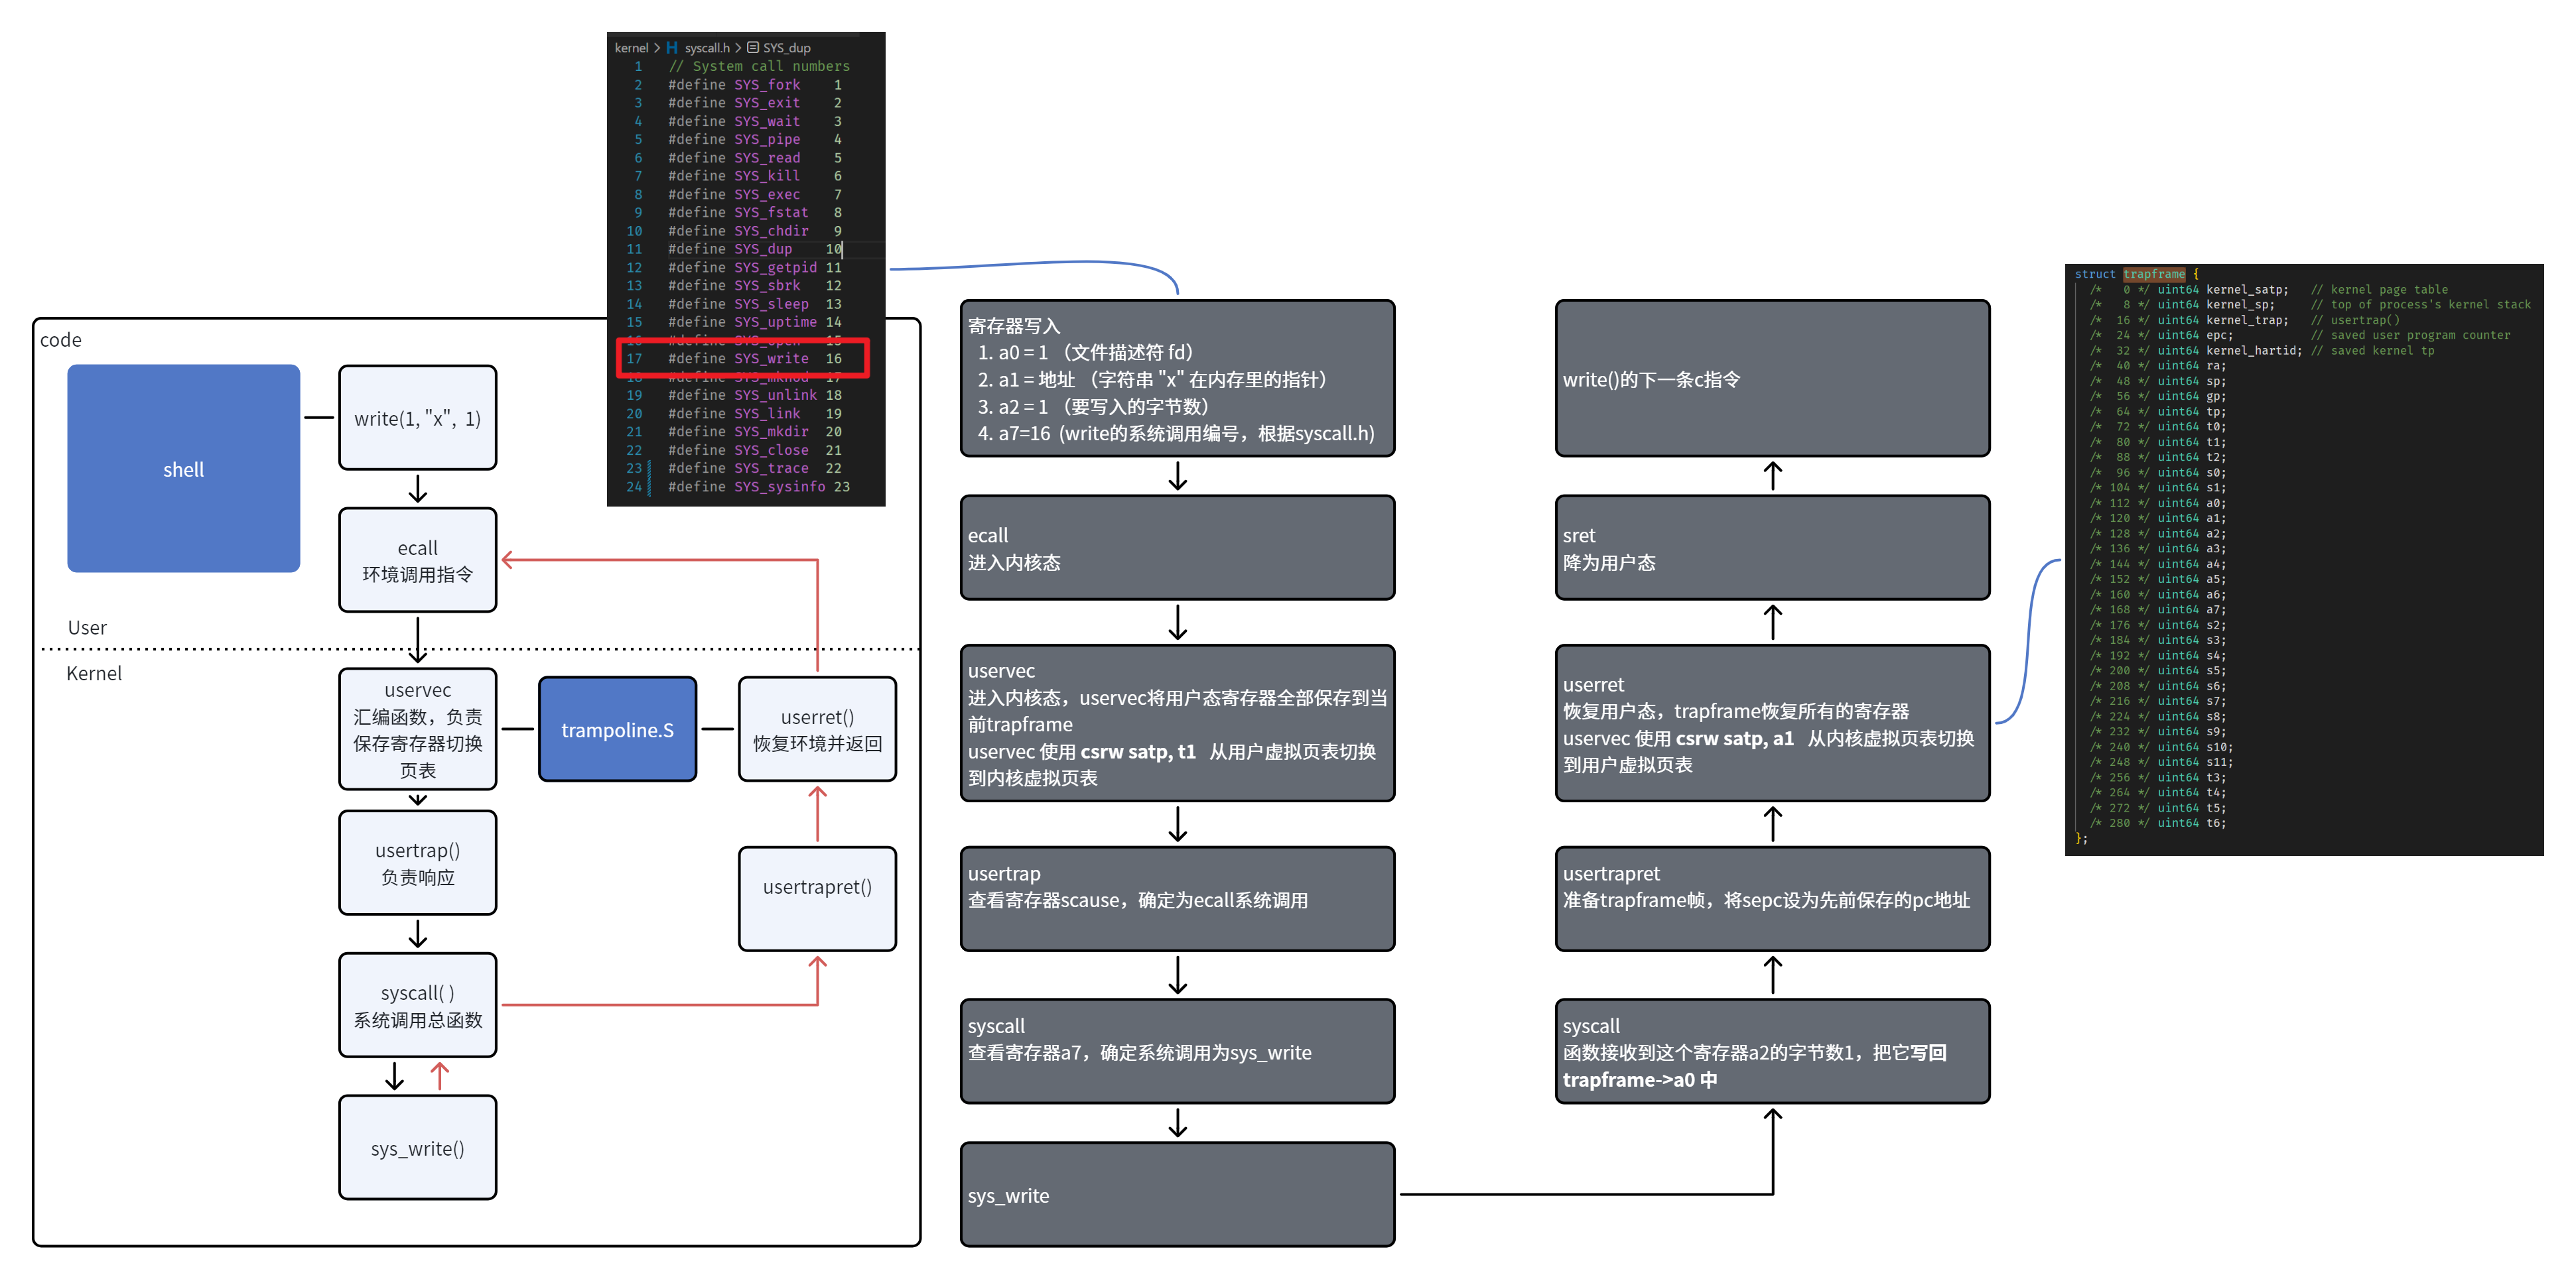The image size is (2576, 1279).
Task: Select the gray uservec description box
Action: [1177, 723]
